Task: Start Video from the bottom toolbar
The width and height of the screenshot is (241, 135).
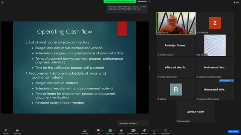Action: (x=17, y=131)
